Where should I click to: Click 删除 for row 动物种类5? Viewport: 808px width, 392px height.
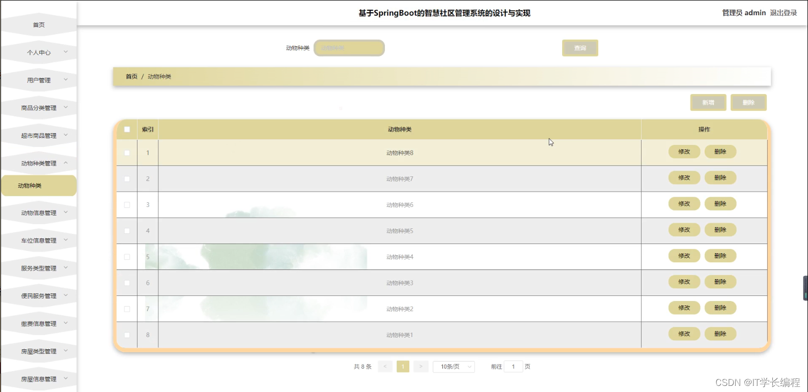720,230
